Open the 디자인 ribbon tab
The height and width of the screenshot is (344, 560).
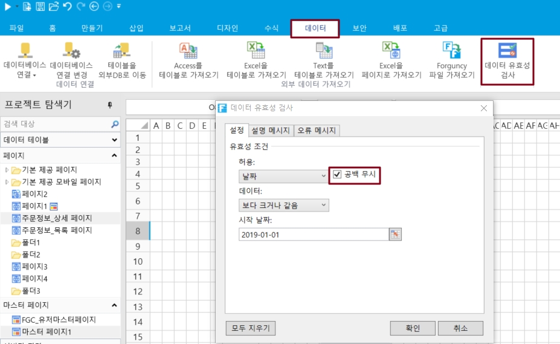228,28
